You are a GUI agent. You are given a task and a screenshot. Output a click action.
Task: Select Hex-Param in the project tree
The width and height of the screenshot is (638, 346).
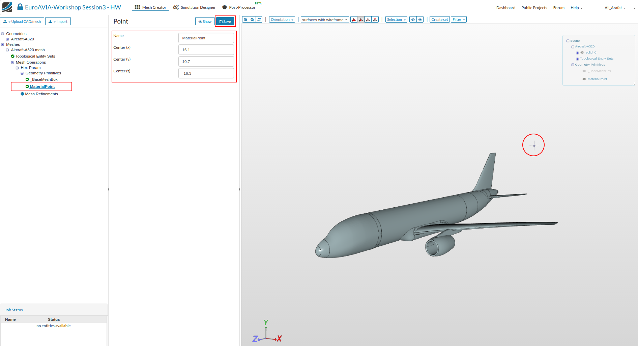[x=30, y=68]
